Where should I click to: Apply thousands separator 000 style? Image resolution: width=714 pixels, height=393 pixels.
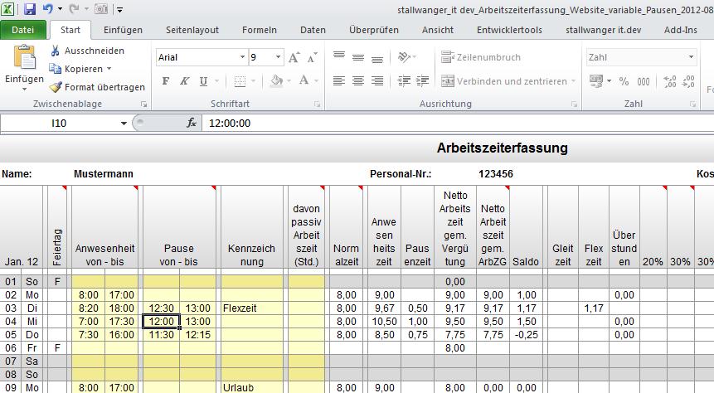point(643,81)
